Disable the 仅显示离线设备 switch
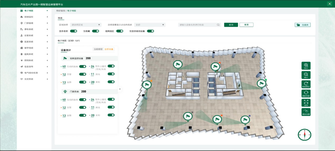This screenshot has height=151, width=335. click(150, 31)
